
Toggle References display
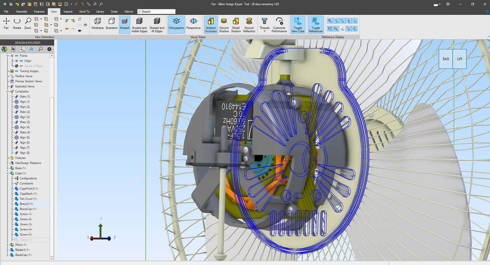coord(316,25)
